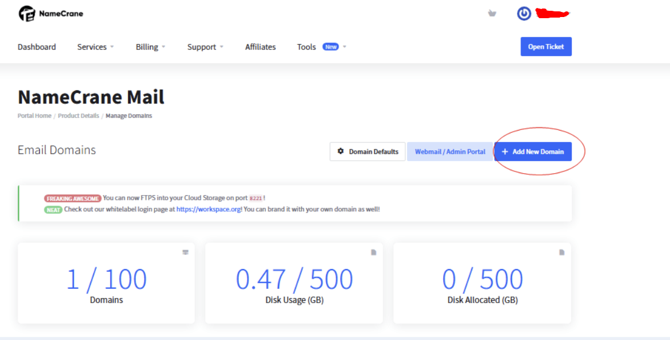
Task: Open the https://workspace.org link
Action: click(208, 209)
